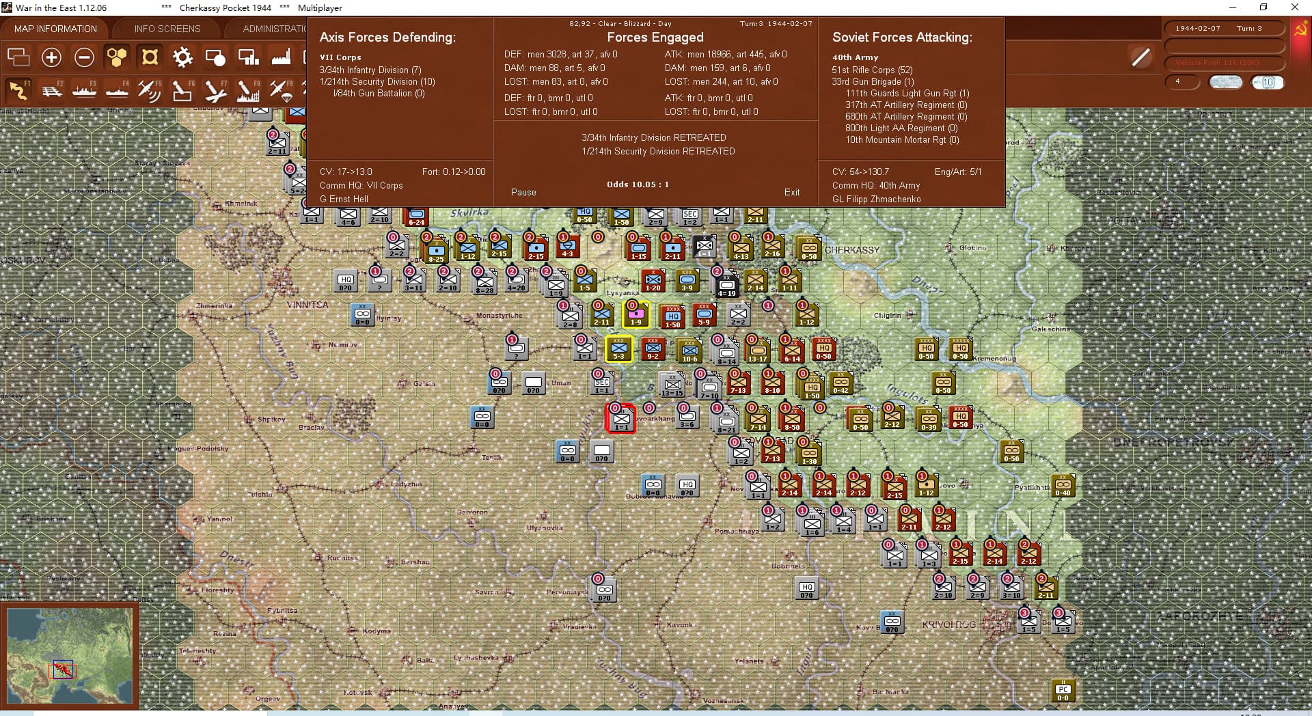This screenshot has height=716, width=1312.
Task: Select F3 naval transport ship icon
Action: [x=84, y=90]
